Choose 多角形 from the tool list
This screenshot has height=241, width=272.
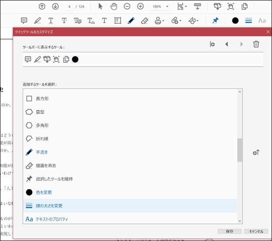tap(130, 126)
